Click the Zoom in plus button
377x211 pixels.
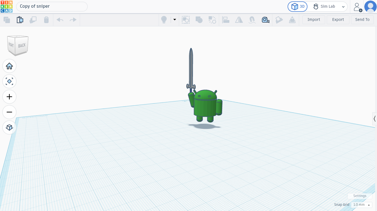point(9,97)
